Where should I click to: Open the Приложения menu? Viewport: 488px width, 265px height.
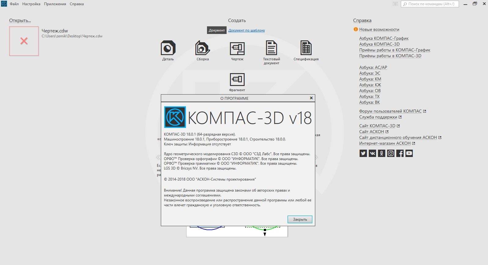pyautogui.click(x=55, y=4)
